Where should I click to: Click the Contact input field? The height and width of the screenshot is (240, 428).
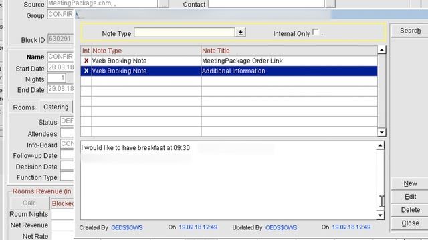click(x=266, y=4)
